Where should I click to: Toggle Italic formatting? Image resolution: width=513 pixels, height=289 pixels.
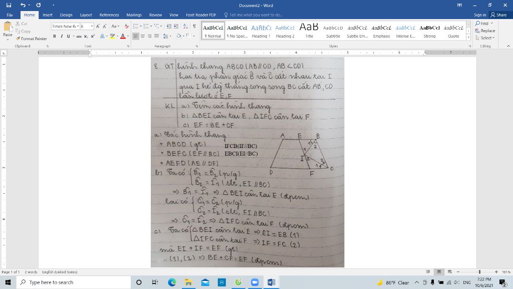pyautogui.click(x=61, y=36)
